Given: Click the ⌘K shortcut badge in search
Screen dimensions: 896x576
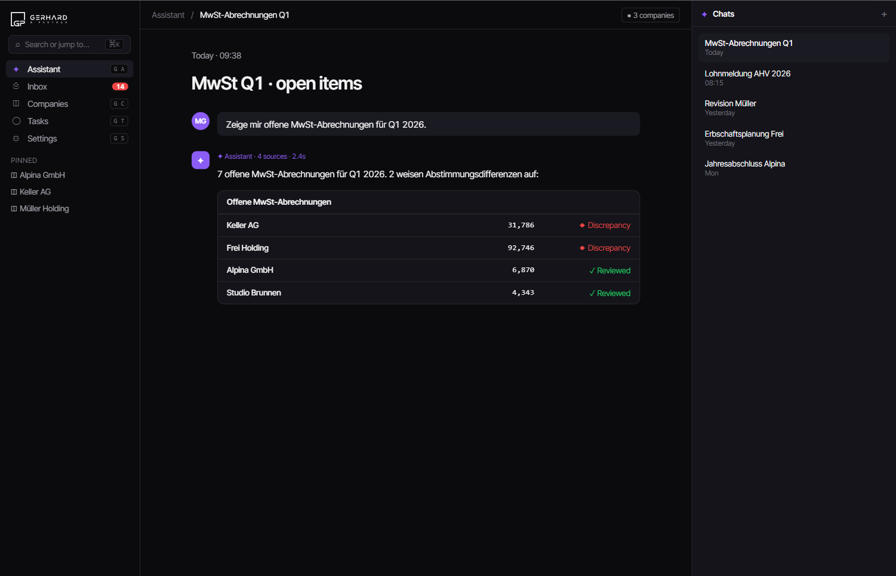Looking at the screenshot, I should click(114, 44).
